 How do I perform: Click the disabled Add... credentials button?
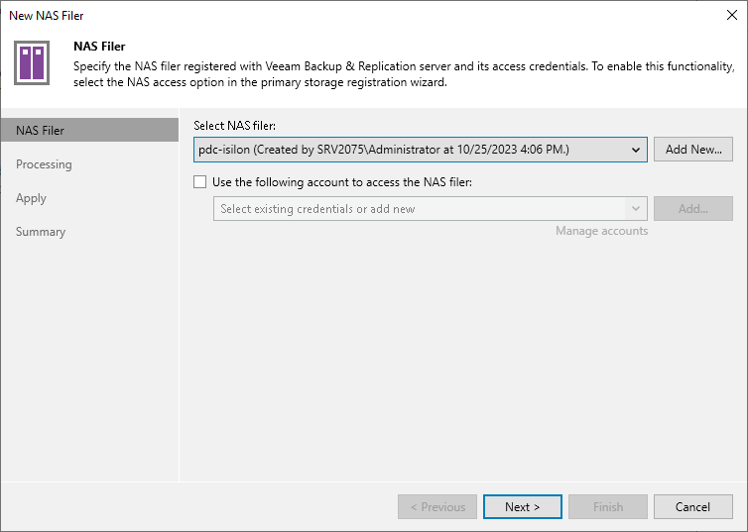(693, 209)
